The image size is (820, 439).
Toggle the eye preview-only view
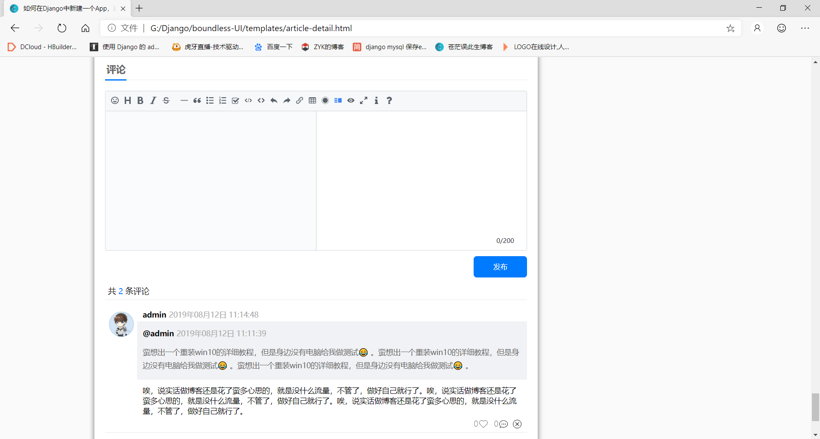[351, 101]
